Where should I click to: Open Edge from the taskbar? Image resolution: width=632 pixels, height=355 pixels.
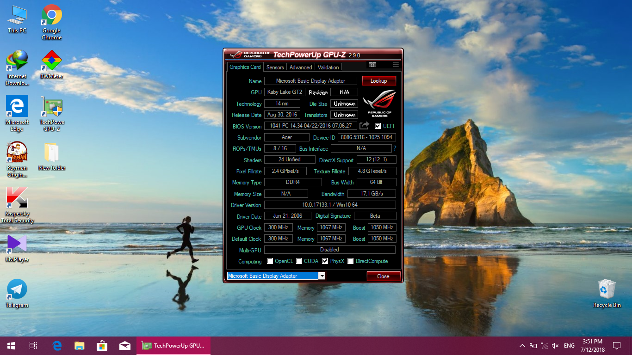click(x=57, y=345)
